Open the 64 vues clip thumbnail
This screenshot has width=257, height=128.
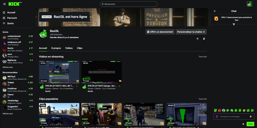pyautogui.click(x=102, y=114)
